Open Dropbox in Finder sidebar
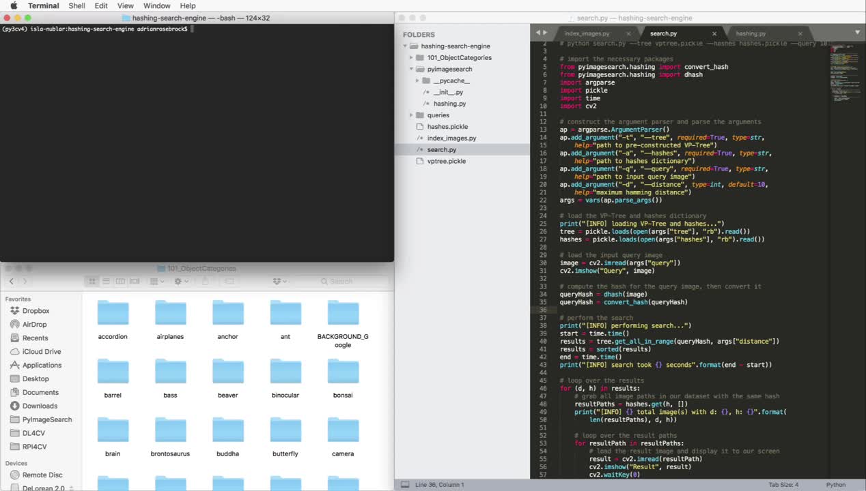Screen dimensions: 866x491 point(36,311)
